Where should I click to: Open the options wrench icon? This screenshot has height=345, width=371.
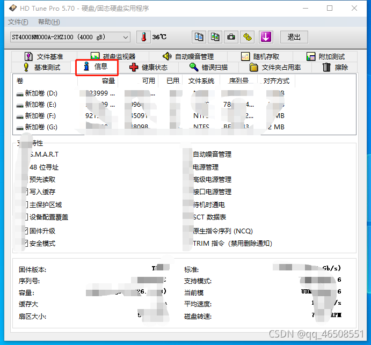(248, 37)
